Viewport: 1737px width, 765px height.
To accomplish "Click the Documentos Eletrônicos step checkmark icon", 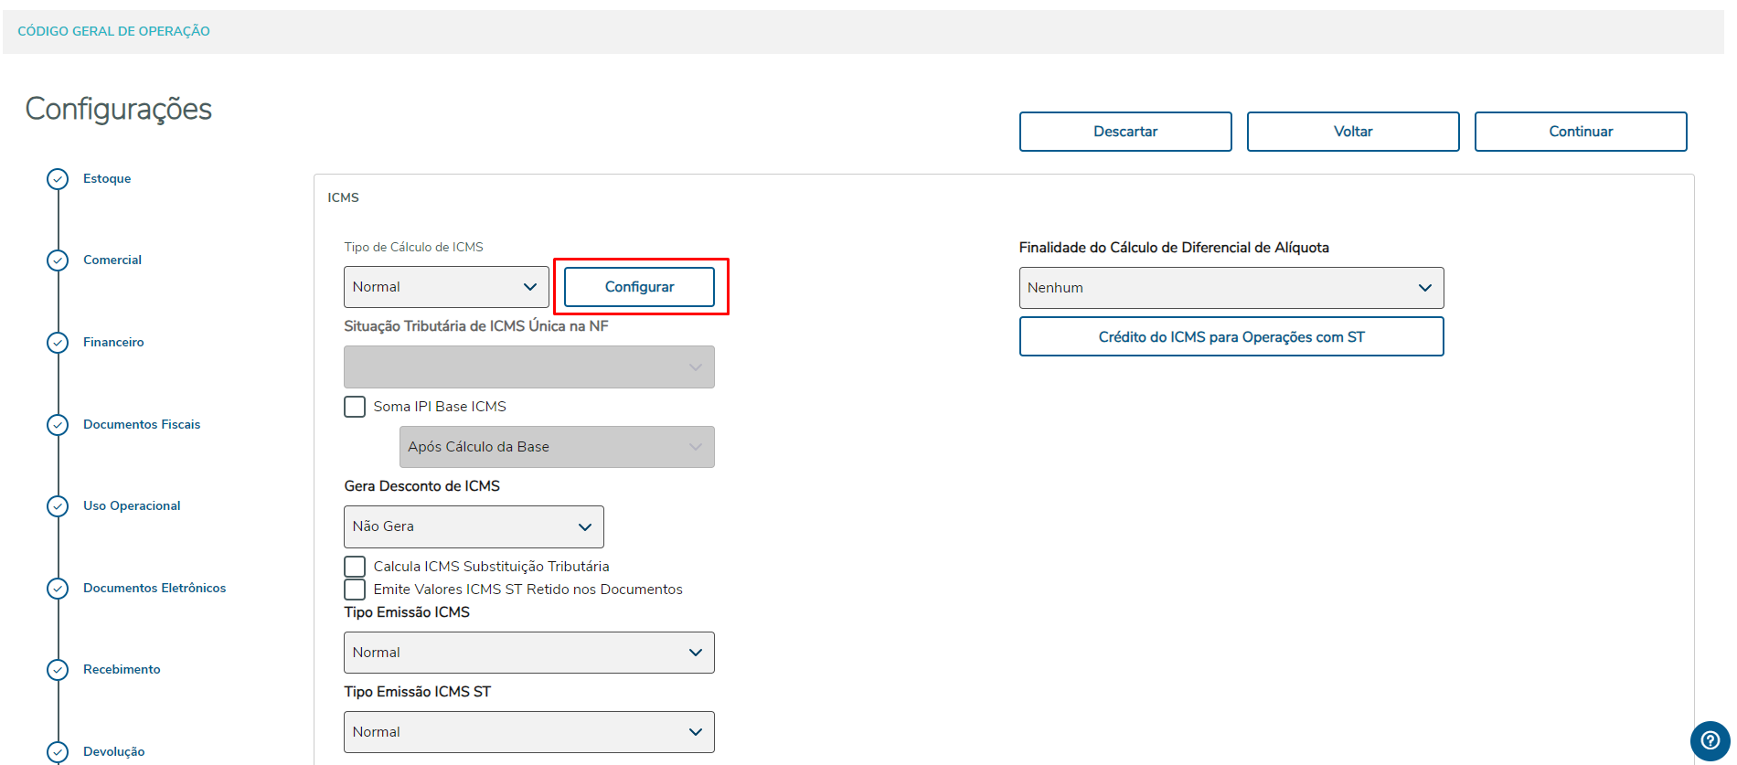I will point(58,589).
